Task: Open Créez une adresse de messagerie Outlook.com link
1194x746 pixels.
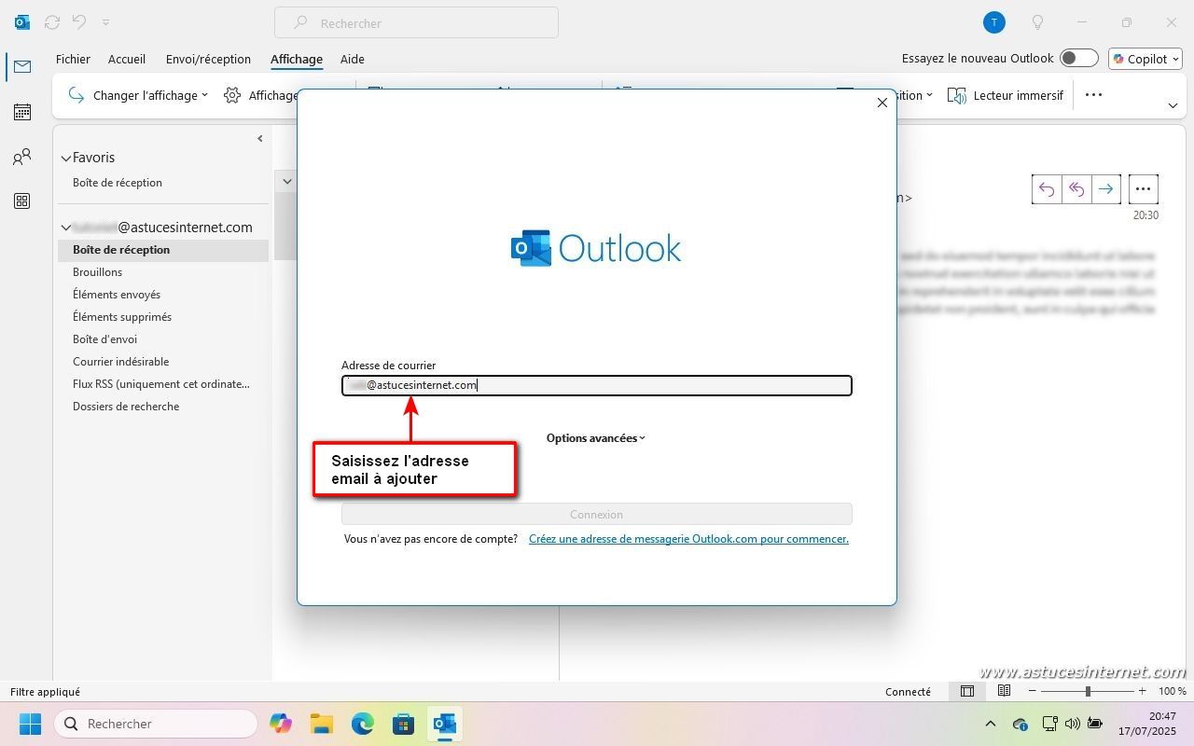Action: (x=688, y=539)
